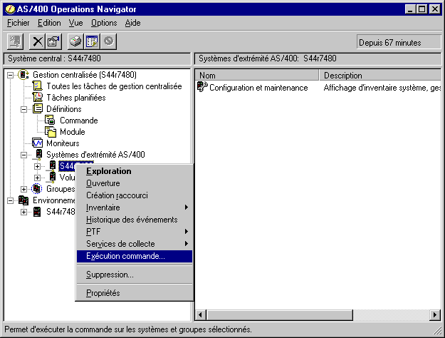
Task: Choose Historique des événements menu entry
Action: point(135,220)
